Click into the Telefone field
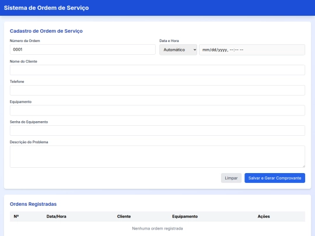Image resolution: width=315 pixels, height=236 pixels. click(157, 90)
